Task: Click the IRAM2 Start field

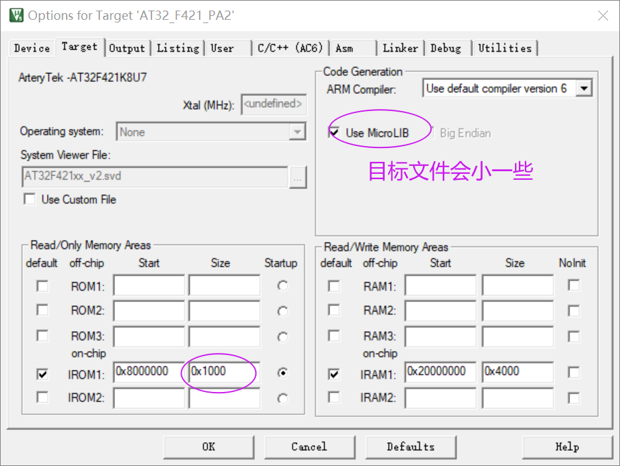Action: pos(440,398)
